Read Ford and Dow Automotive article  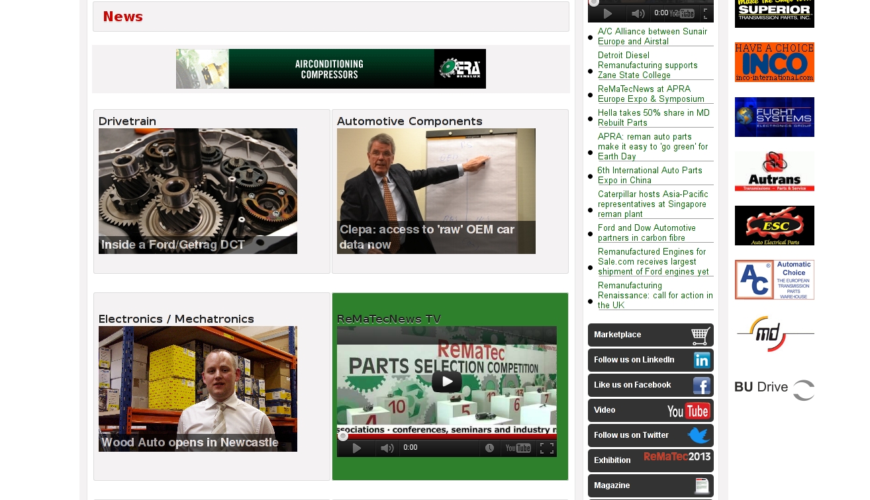tap(647, 233)
